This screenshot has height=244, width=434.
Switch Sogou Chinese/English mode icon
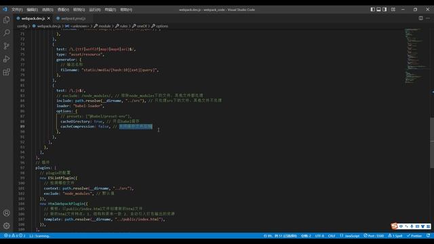(x=401, y=226)
